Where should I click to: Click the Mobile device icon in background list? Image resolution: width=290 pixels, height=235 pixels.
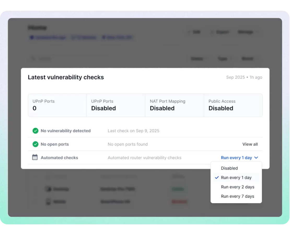48,202
